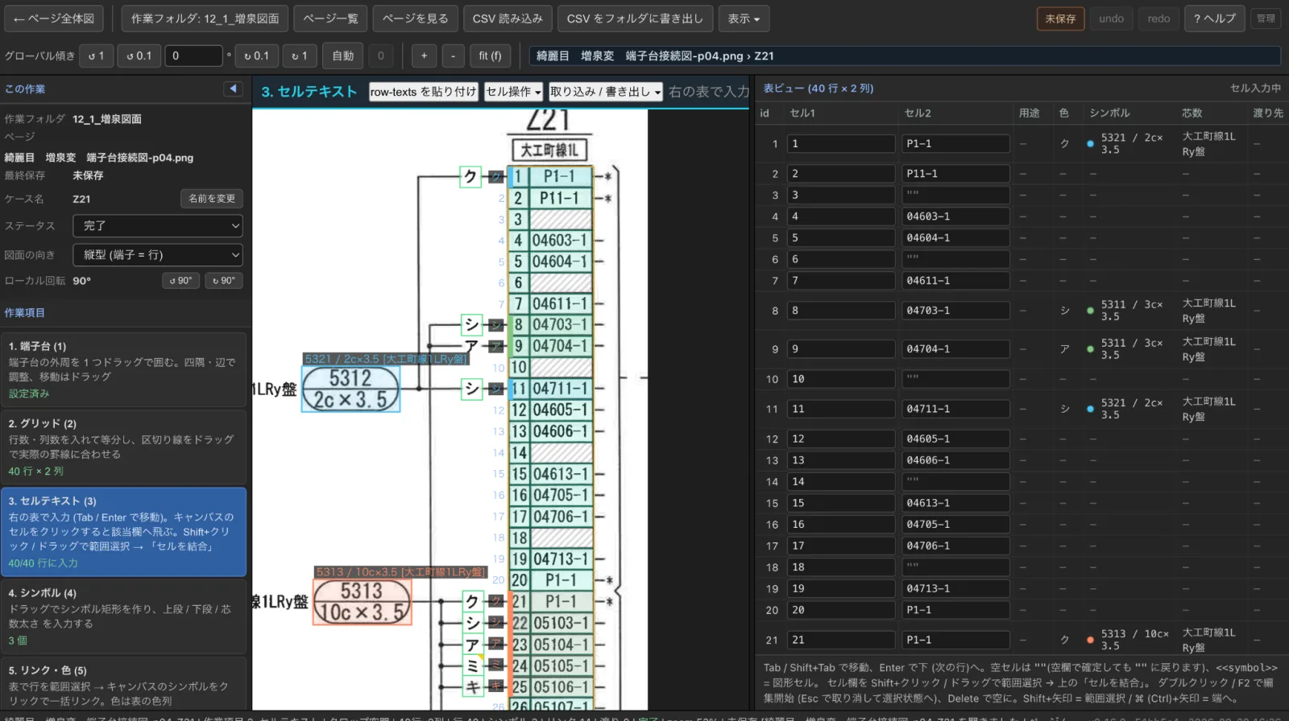The image size is (1289, 721).
Task: Click the green symbol dot in row 8
Action: click(x=1090, y=311)
